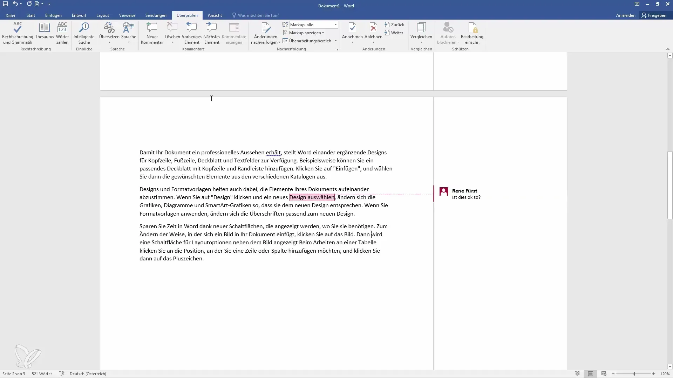Toggle Änderungen nachverfolgen

266,30
